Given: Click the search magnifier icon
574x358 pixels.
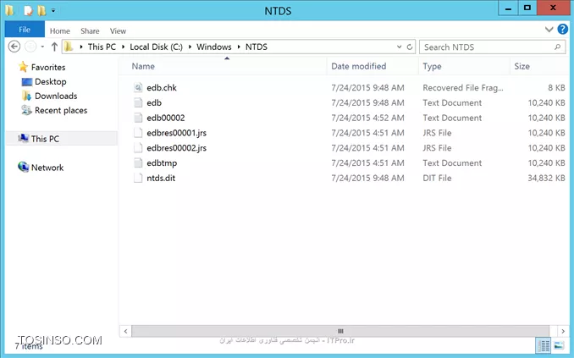Looking at the screenshot, I should 557,47.
